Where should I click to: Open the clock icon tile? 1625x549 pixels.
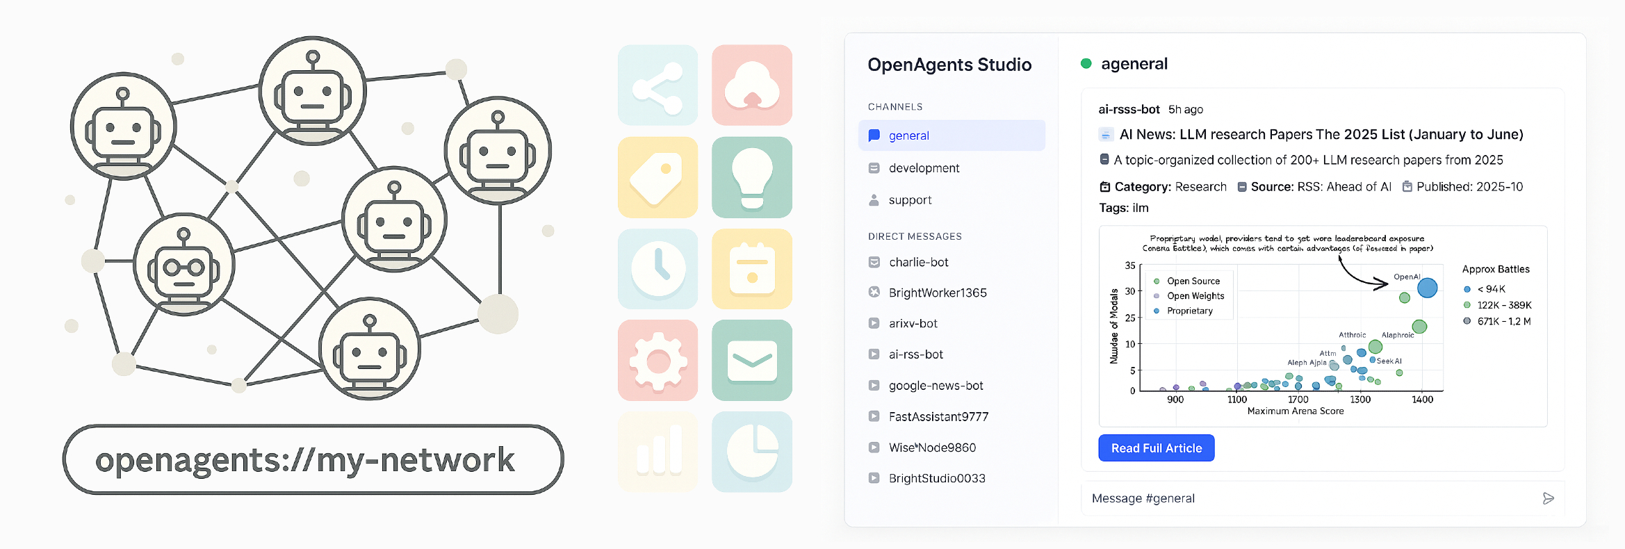658,269
